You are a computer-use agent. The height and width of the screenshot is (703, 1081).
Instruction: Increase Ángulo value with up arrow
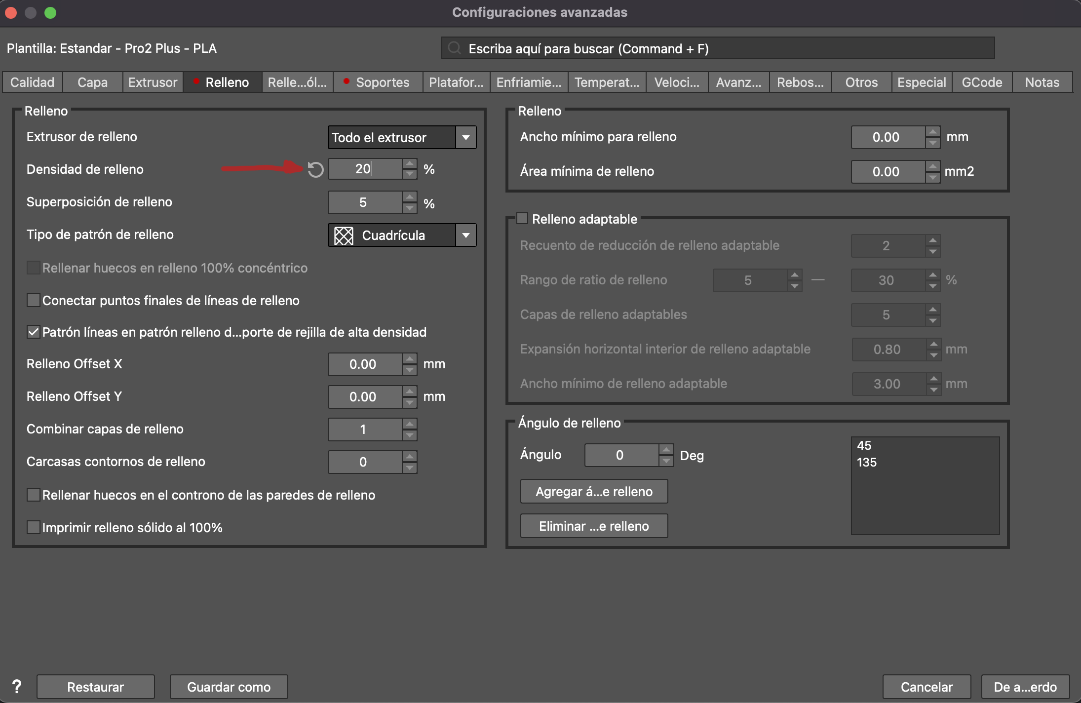pyautogui.click(x=666, y=449)
